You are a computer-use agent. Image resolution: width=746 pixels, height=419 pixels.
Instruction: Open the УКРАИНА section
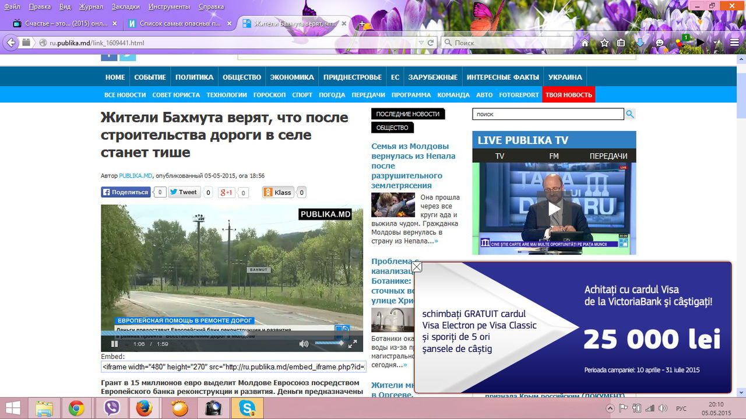(565, 77)
